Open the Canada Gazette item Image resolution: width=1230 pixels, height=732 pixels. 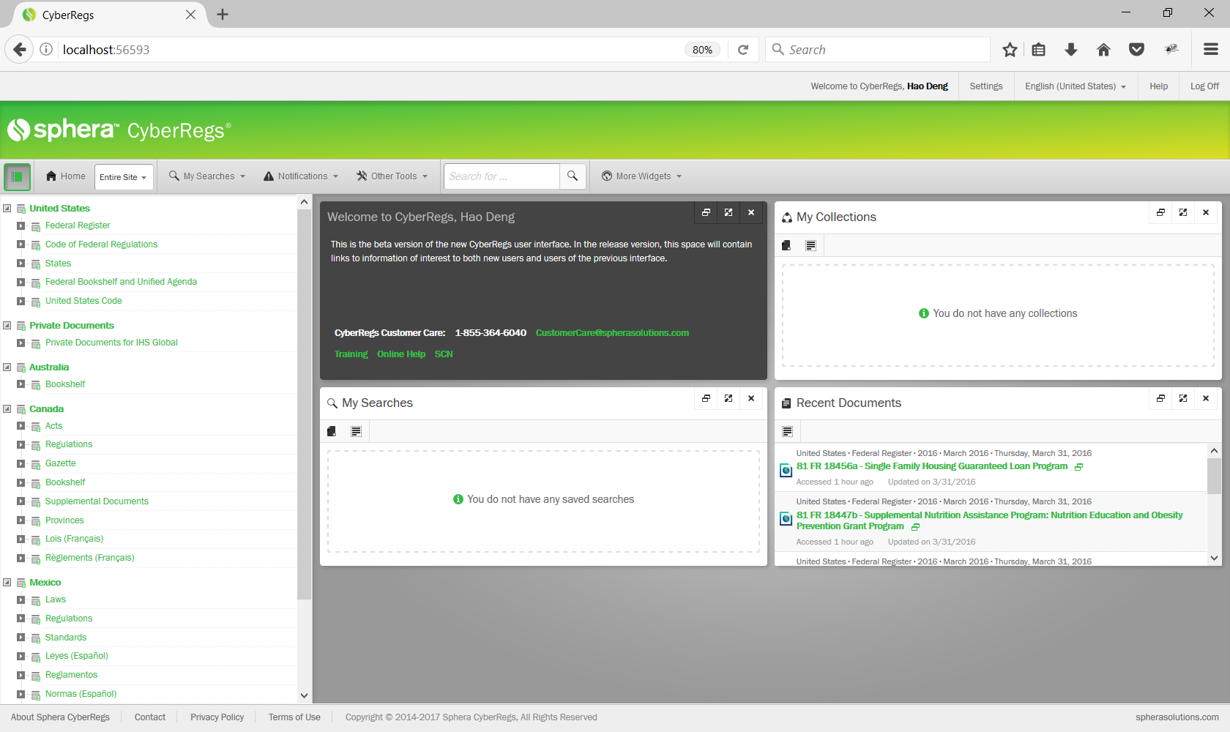click(x=60, y=463)
